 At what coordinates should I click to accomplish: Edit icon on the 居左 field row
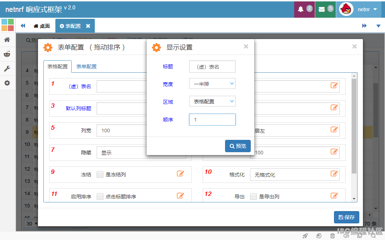(x=334, y=129)
